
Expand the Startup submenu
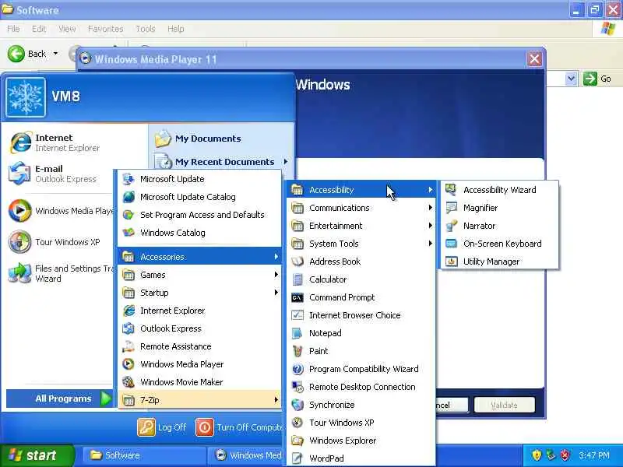[x=200, y=293]
